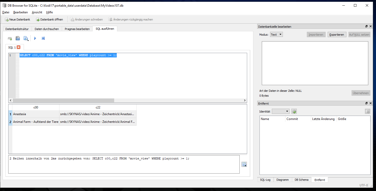Image resolution: width=376 pixels, height=191 pixels.
Task: Click the Commit column header
Action: point(298,119)
